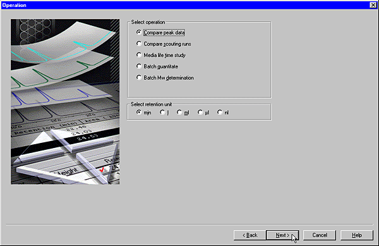Image resolution: width=379 pixels, height=246 pixels.
Task: Choose nl retention unit
Action: click(x=223, y=113)
